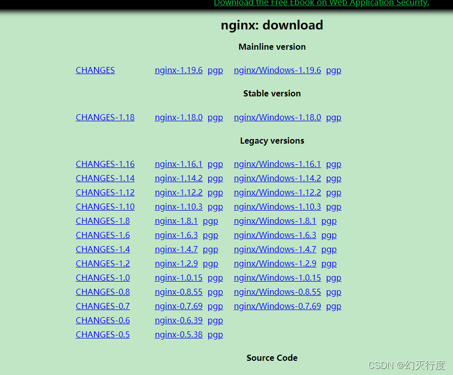Download nginx/Windows-1.8.1
This screenshot has width=453, height=375.
click(x=275, y=221)
